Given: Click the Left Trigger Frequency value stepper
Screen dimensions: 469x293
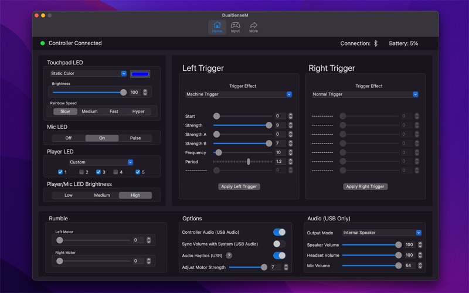Looking at the screenshot, I should [290, 152].
